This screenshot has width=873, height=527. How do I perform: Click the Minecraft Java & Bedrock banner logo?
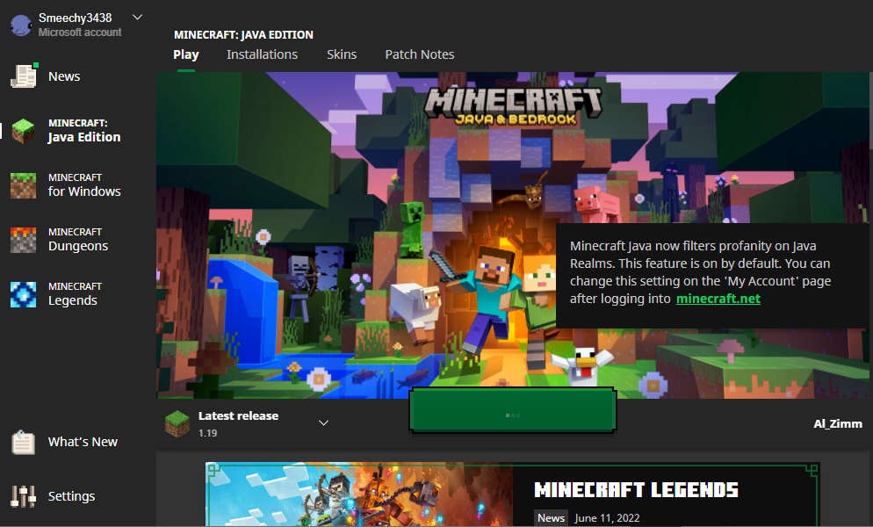(513, 105)
